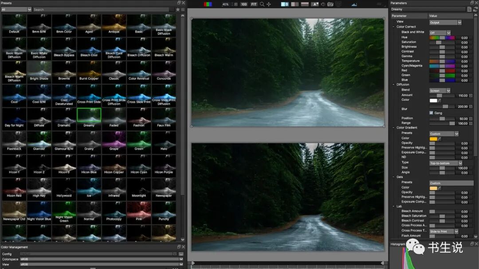Click the camera snapshot icon in the toolbar
This screenshot has width=479, height=269.
click(x=330, y=4)
